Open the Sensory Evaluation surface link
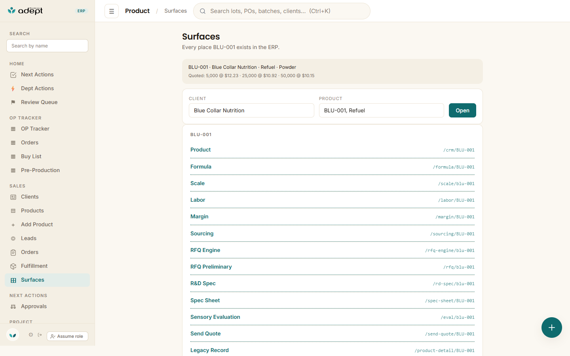This screenshot has height=356, width=570. pos(215,317)
